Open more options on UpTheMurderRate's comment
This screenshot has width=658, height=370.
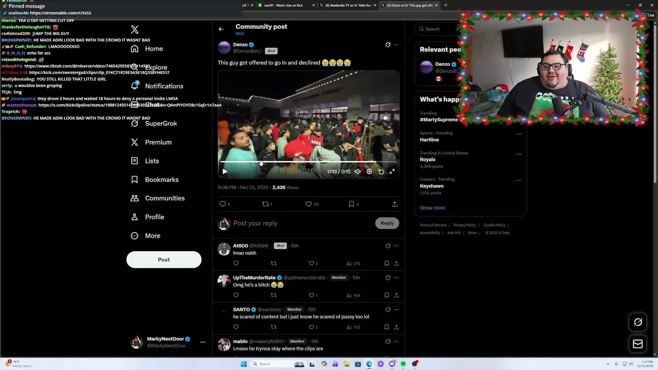(396, 278)
